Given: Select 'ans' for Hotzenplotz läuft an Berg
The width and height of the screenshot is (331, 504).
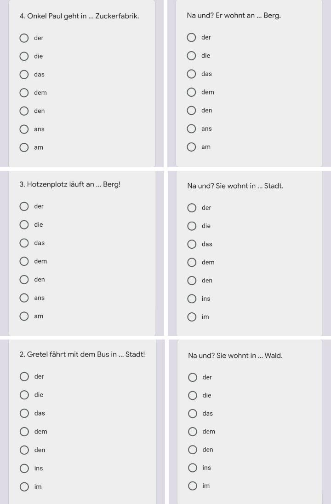Looking at the screenshot, I should [x=24, y=298].
